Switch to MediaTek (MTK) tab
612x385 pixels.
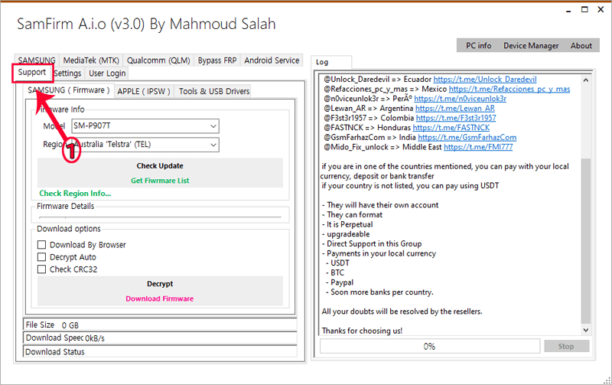click(91, 60)
